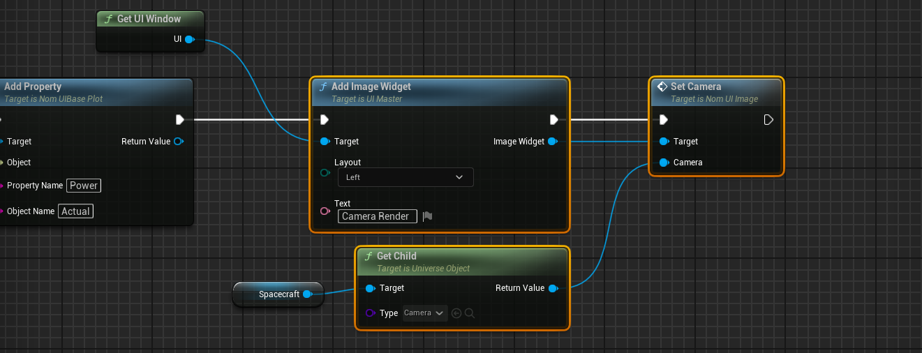
Task: Click the Property Name field containing Power
Action: point(84,186)
